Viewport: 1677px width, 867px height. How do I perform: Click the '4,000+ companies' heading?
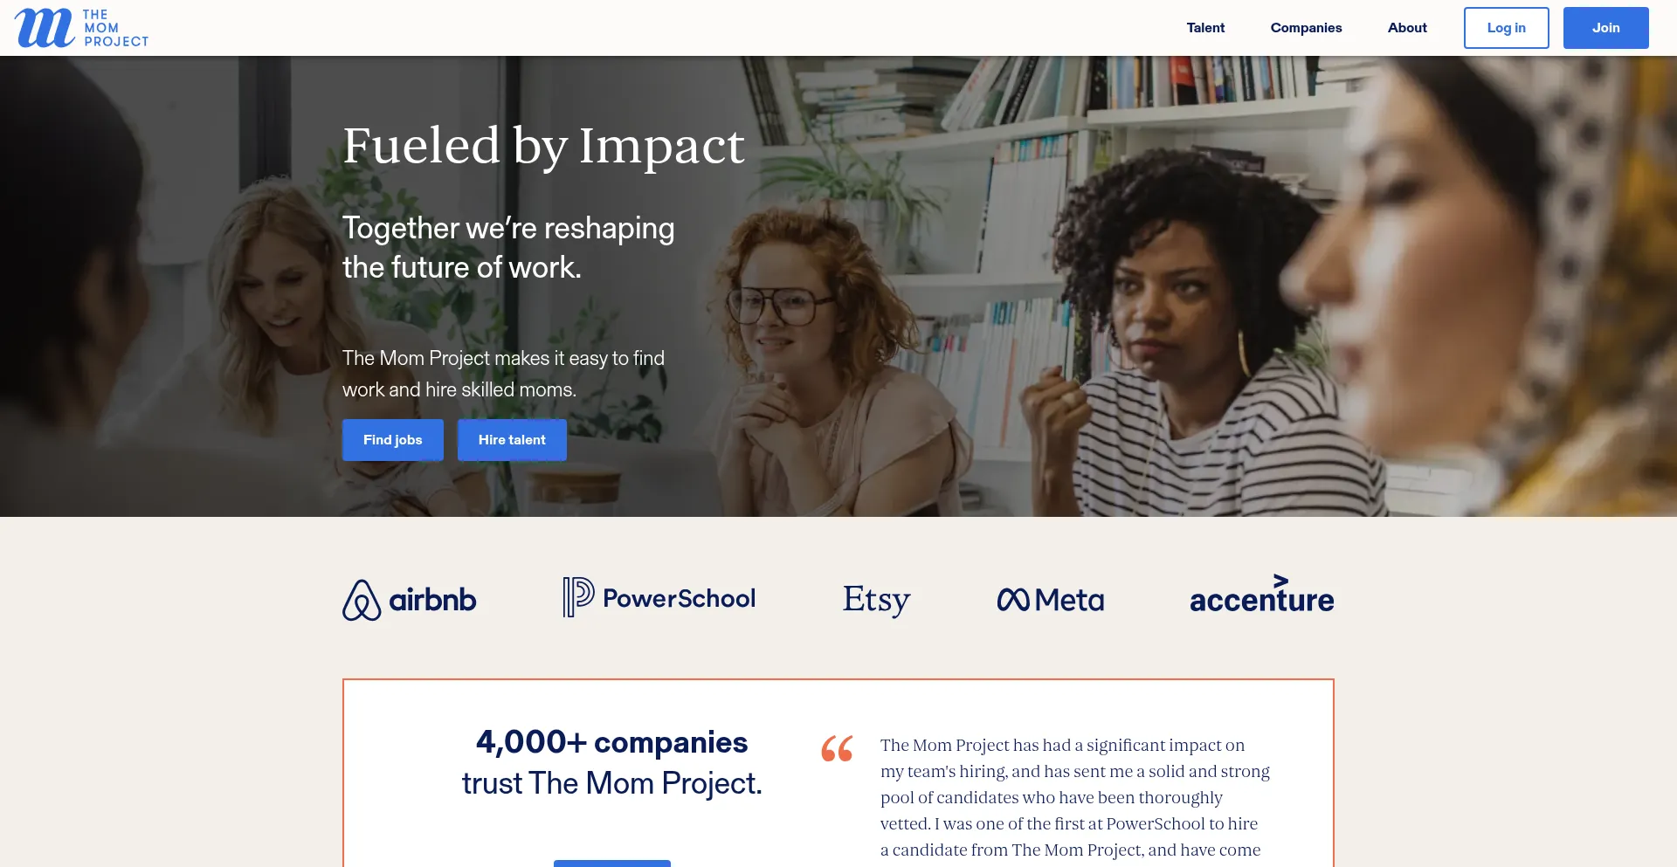[611, 743]
